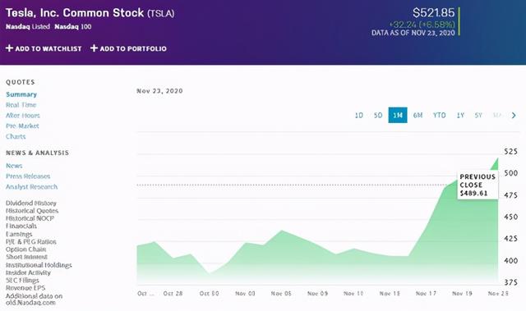Screen dimensions: 526x311
Task: Open the Analyst Research link
Action: coord(31,186)
